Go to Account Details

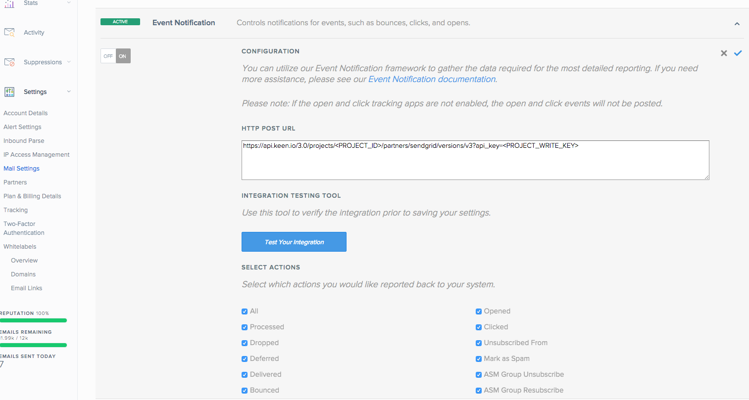coord(26,113)
